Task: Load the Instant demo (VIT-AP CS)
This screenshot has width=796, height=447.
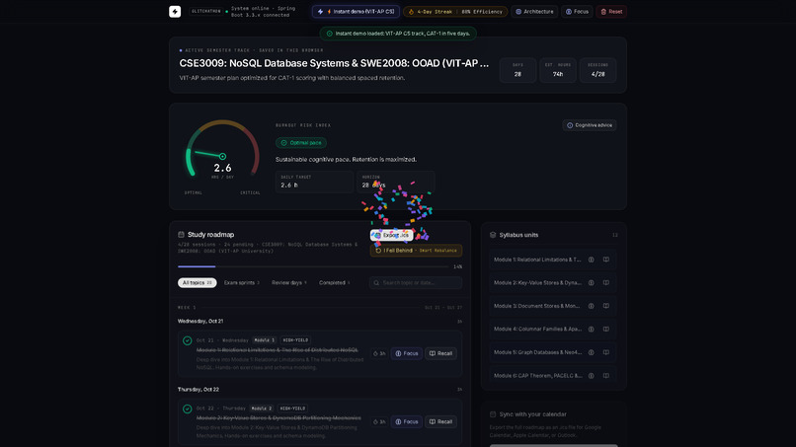Action: (356, 11)
